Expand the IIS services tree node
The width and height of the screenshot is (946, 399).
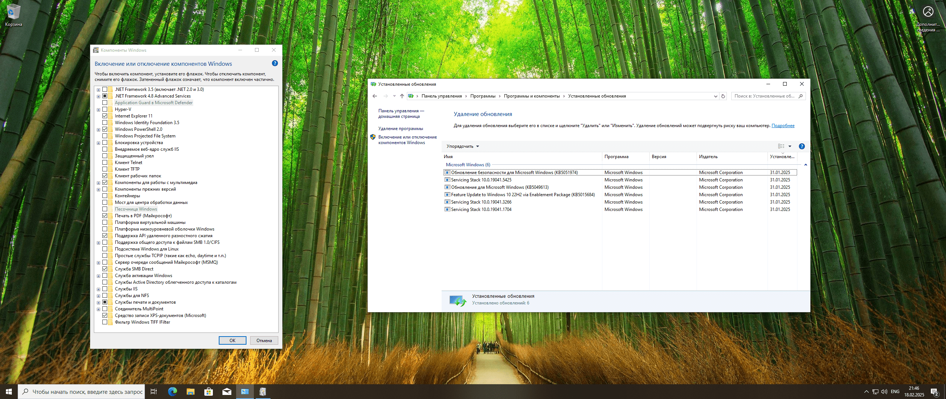click(98, 289)
